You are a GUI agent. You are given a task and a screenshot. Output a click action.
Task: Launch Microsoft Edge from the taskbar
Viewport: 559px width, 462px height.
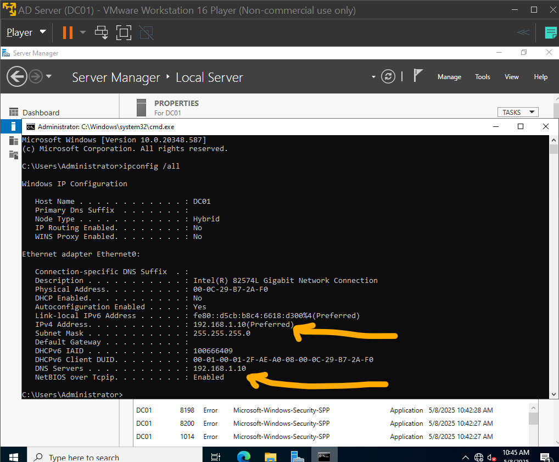244,457
